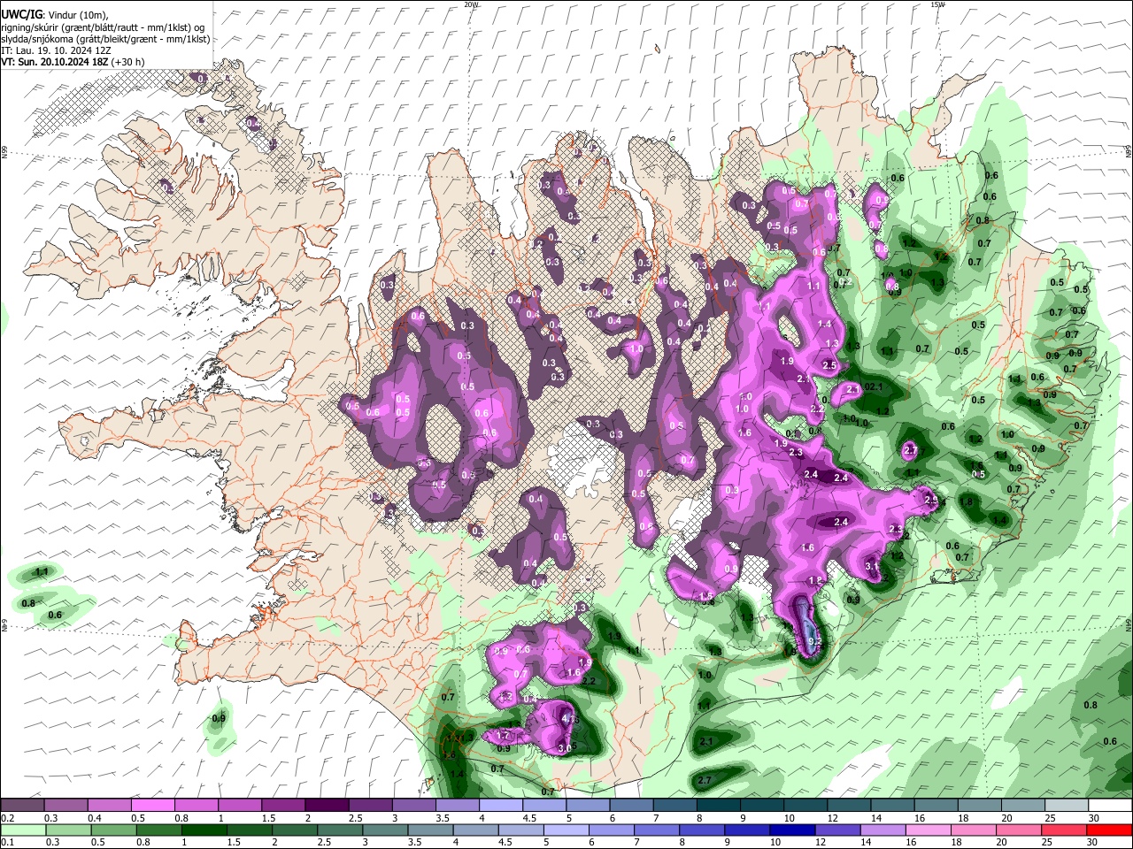Click pale green swatch between 0.1 and 0.3

(23, 830)
